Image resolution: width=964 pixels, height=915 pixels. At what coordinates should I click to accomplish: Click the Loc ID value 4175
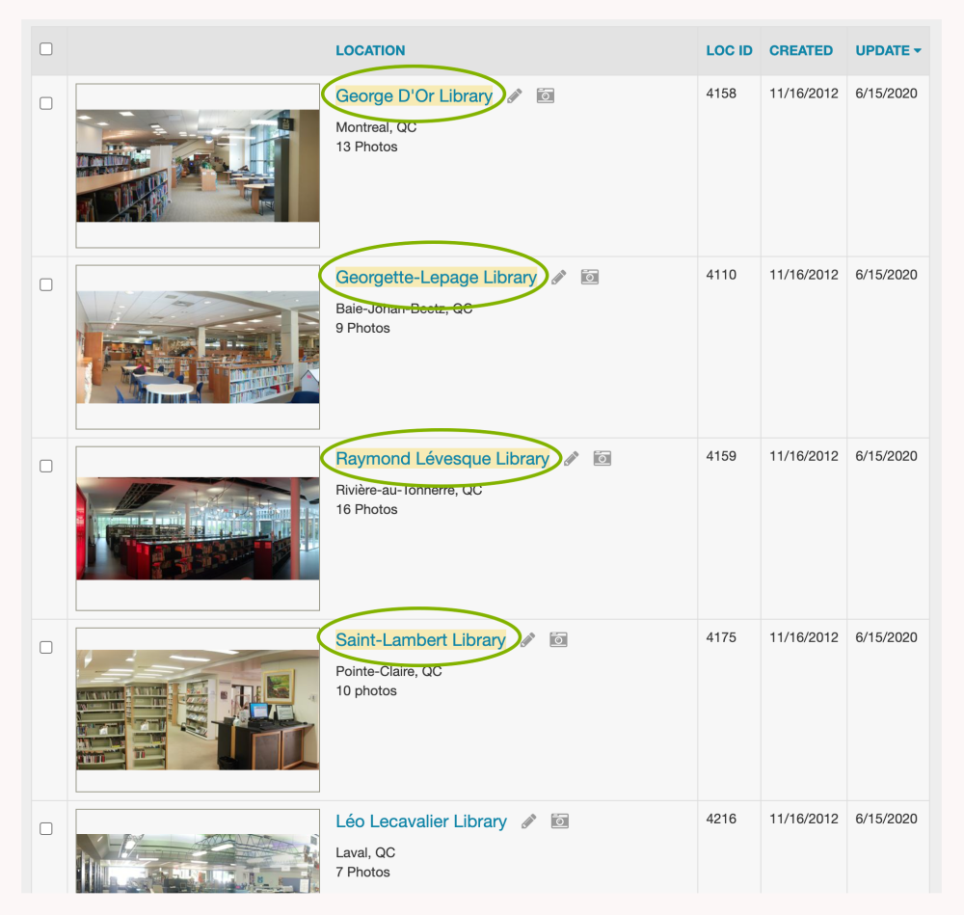point(720,637)
